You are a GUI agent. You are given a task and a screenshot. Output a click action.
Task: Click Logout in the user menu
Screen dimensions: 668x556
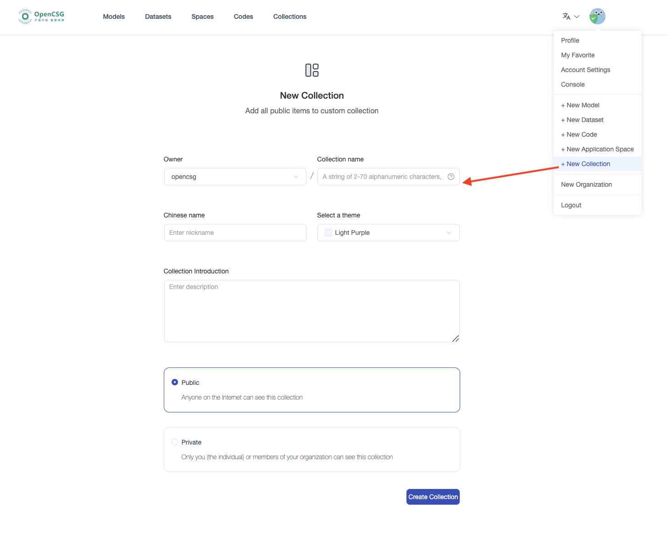click(x=571, y=205)
